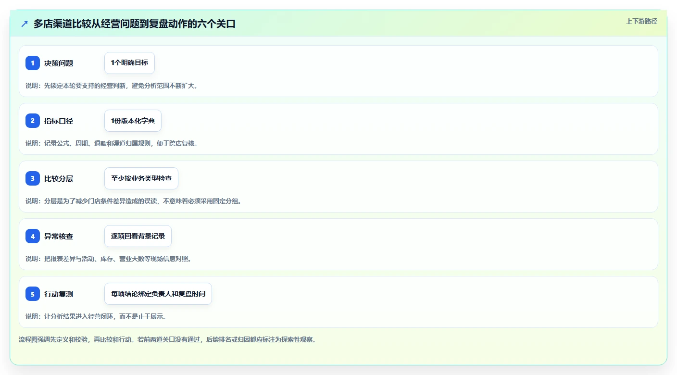Click the footer note starting 流程图强调先定义和校验
Image resolution: width=677 pixels, height=375 pixels.
tap(167, 339)
